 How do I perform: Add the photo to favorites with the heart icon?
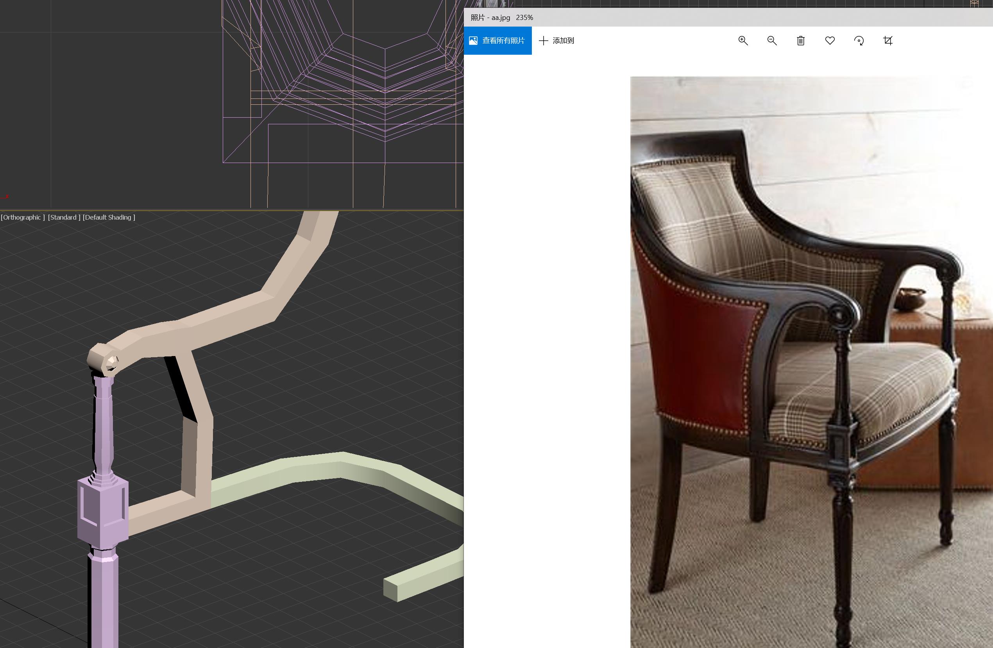click(x=830, y=41)
